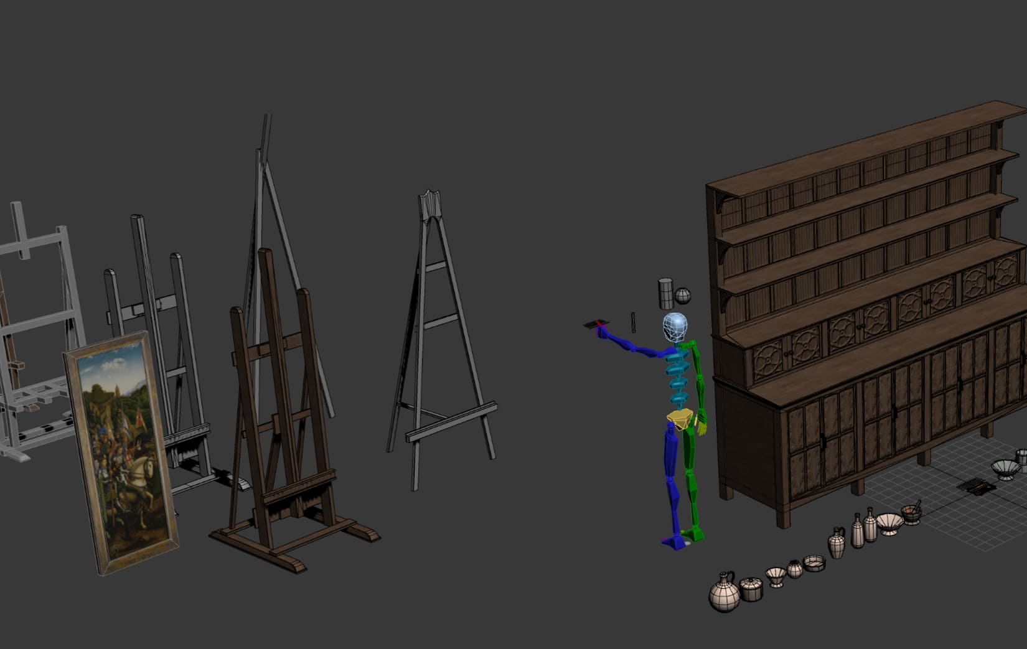Click the lidded pot beside the jug
The image size is (1027, 649).
click(751, 588)
